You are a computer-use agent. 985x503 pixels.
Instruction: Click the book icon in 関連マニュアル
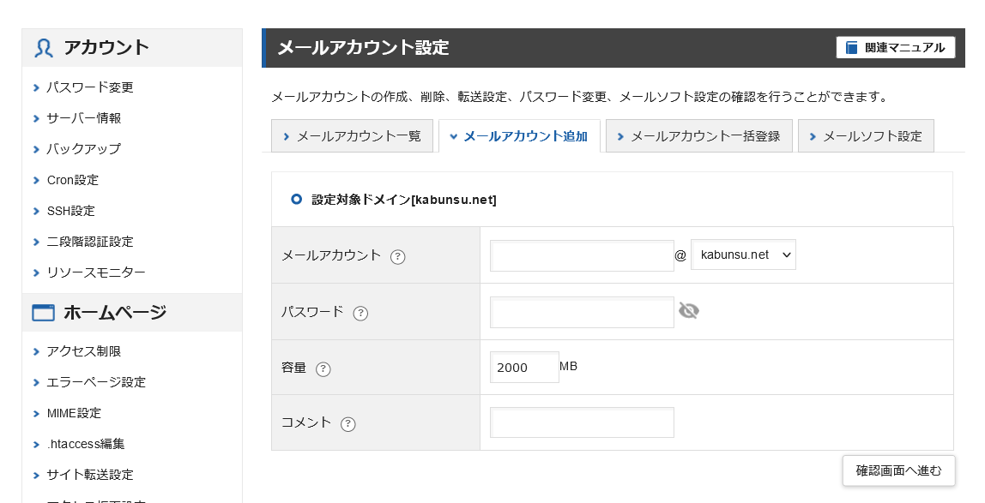point(851,48)
